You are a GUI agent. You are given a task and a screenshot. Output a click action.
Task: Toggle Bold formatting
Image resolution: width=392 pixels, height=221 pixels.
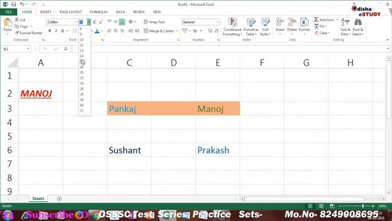coord(50,31)
